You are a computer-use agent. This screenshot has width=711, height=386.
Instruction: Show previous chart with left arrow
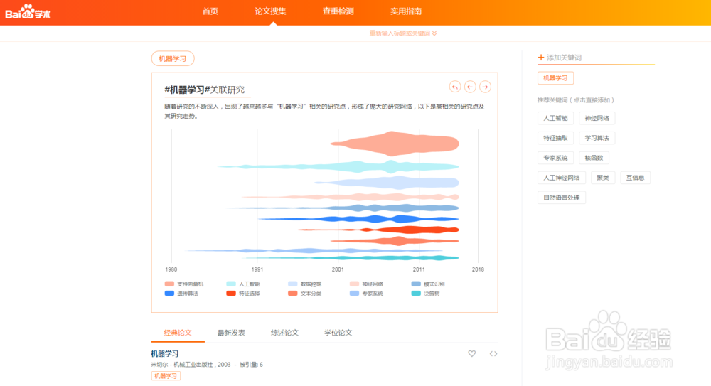tap(470, 87)
